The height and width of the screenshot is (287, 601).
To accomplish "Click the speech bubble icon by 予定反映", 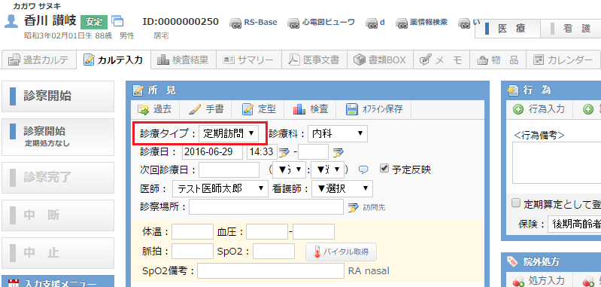I will [363, 169].
